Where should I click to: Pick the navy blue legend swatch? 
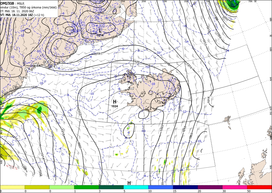[x=185, y=187]
